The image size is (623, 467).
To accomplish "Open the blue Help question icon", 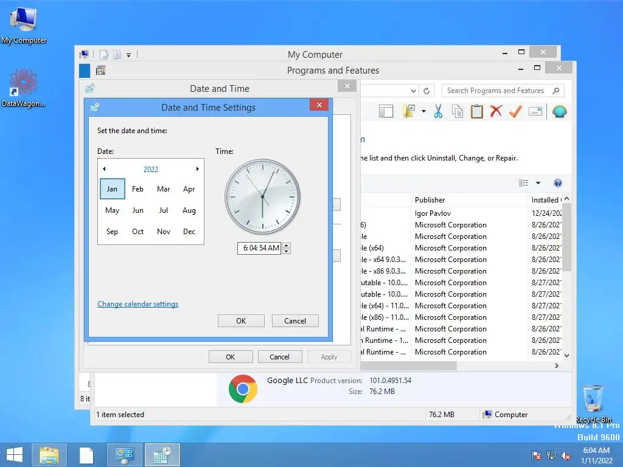I will (x=557, y=182).
